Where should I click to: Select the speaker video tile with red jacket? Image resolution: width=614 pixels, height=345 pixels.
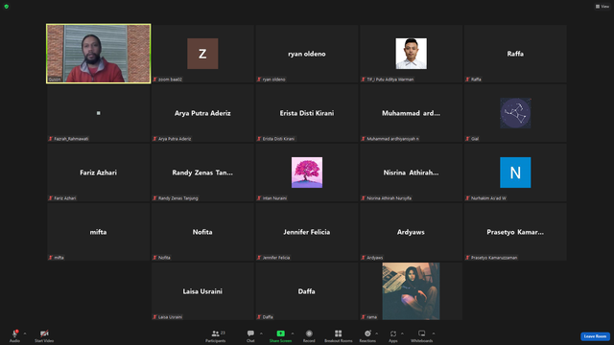pyautogui.click(x=98, y=54)
